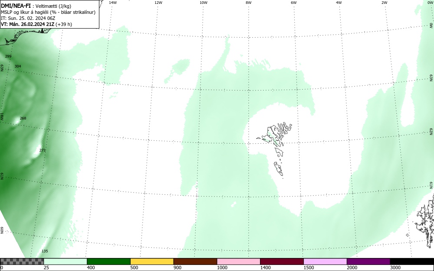Click the brown 900–1000 legend swatch
This screenshot has width=434, height=271.
tap(195, 261)
